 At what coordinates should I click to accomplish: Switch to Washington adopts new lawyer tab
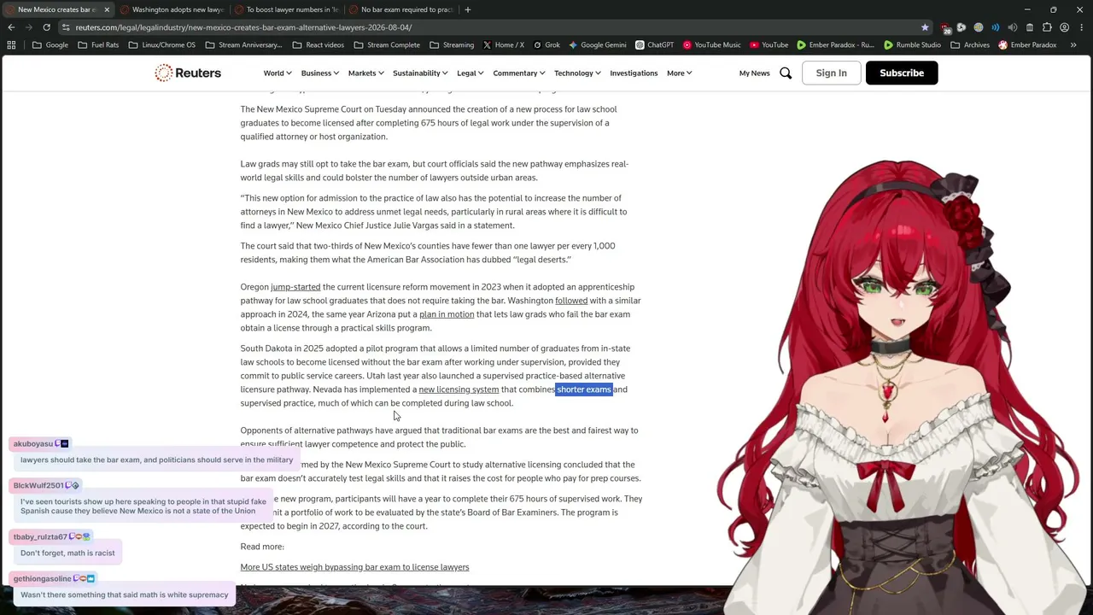171,9
